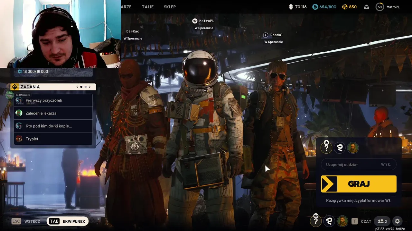Image resolution: width=412 pixels, height=231 pixels.
Task: Toggle Uzupełnij oddział squad fill switch
Action: click(359, 164)
